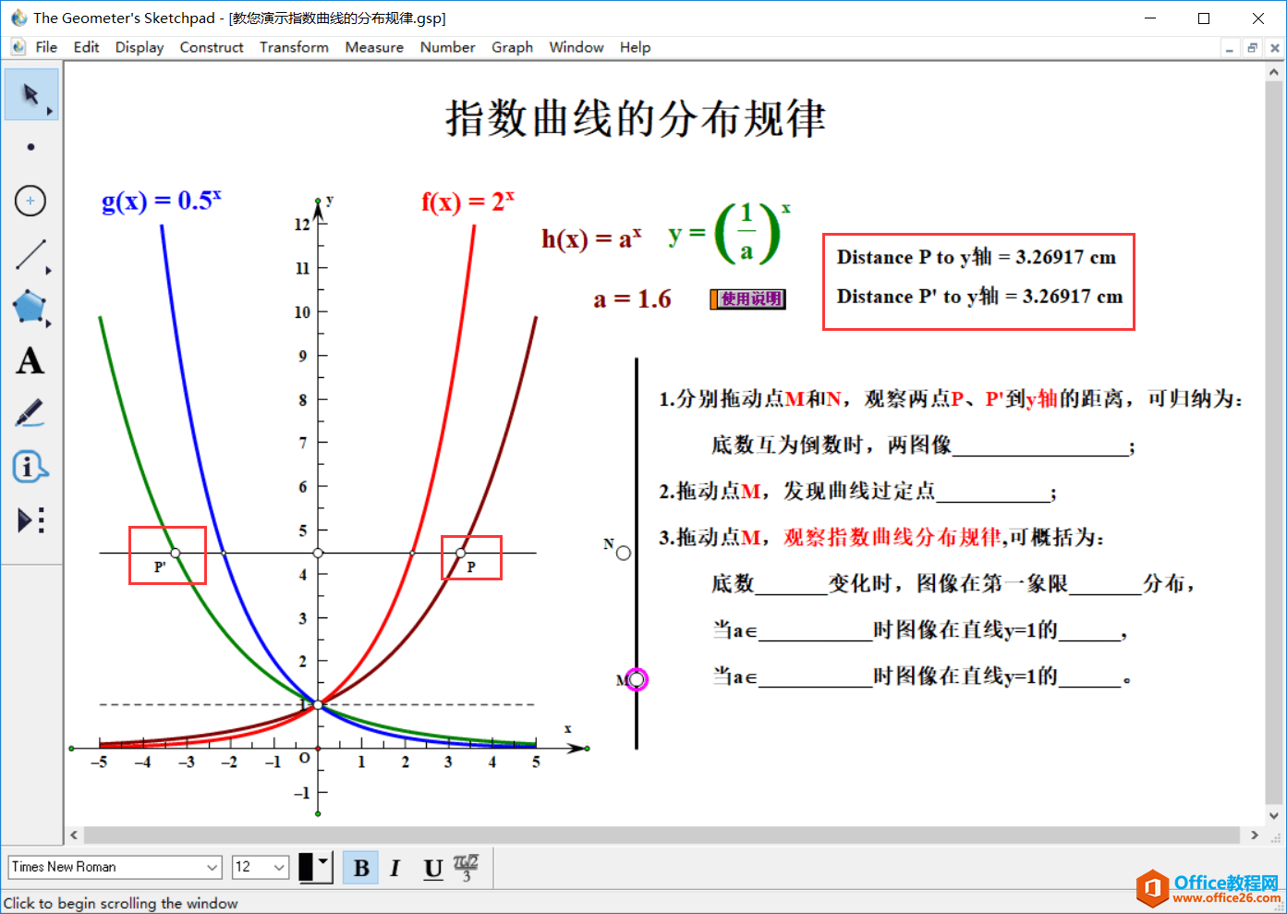This screenshot has height=914, width=1287.
Task: Open the Measure menu
Action: (374, 47)
